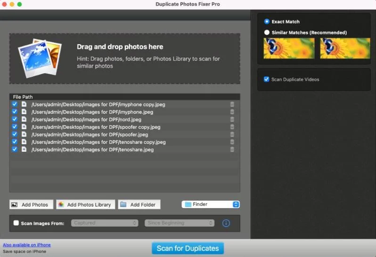
Task: Click the left butterfly sample thumbnail
Action: [289, 48]
